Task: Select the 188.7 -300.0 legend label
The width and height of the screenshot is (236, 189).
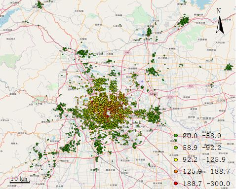Action: point(206,184)
